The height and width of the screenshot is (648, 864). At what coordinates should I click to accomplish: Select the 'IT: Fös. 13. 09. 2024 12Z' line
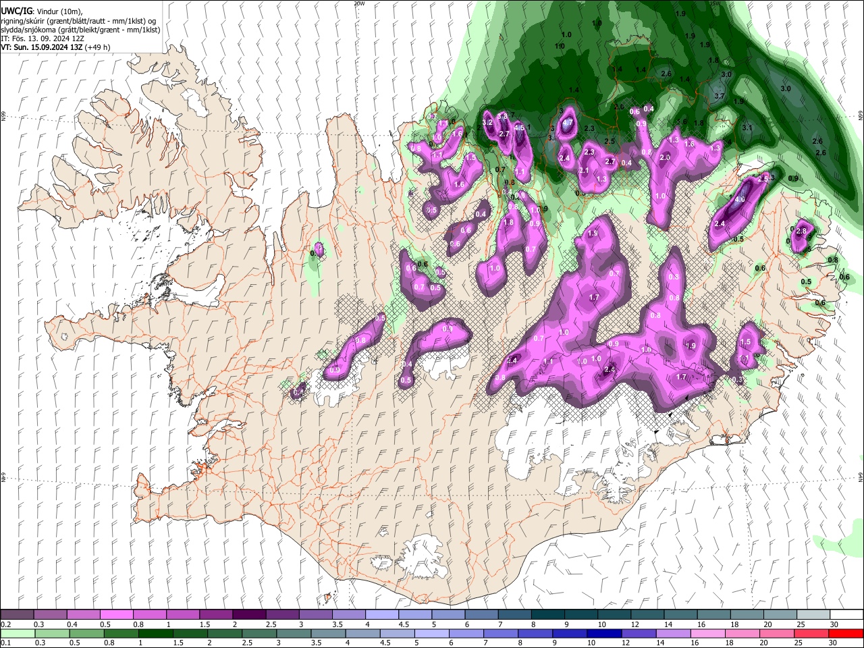[x=43, y=38]
